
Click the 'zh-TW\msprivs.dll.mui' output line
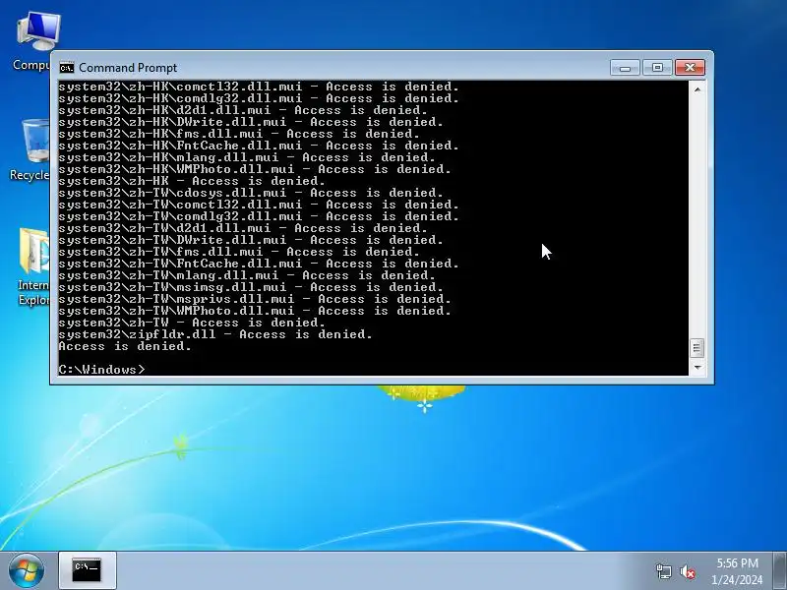click(x=255, y=299)
